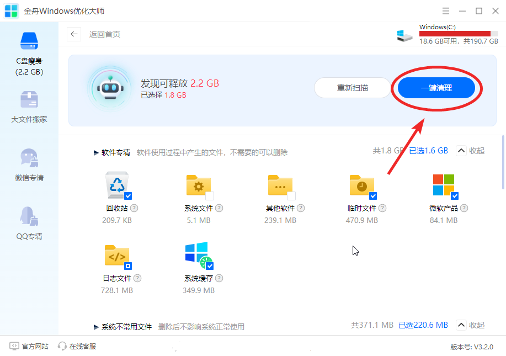The image size is (506, 356).
Task: Open the hamburger menu in title bar
Action: (445, 11)
